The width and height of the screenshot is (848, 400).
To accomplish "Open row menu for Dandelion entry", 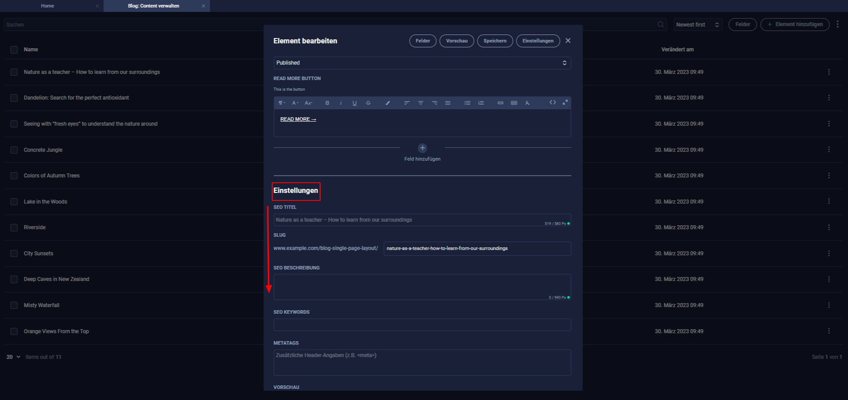I will 829,98.
